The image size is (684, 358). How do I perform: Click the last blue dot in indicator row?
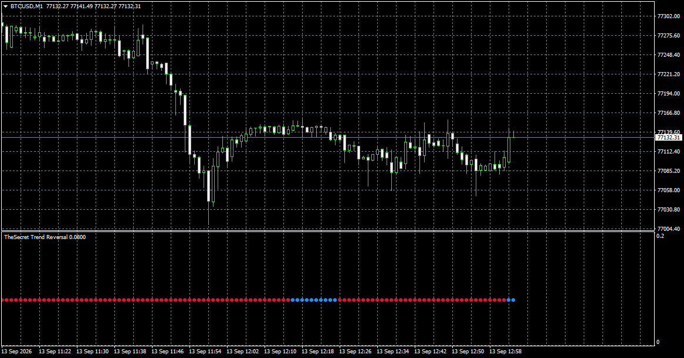[513, 300]
